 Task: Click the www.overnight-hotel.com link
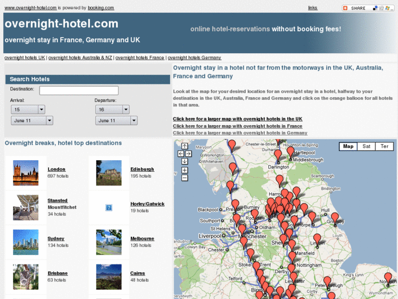[x=31, y=8]
